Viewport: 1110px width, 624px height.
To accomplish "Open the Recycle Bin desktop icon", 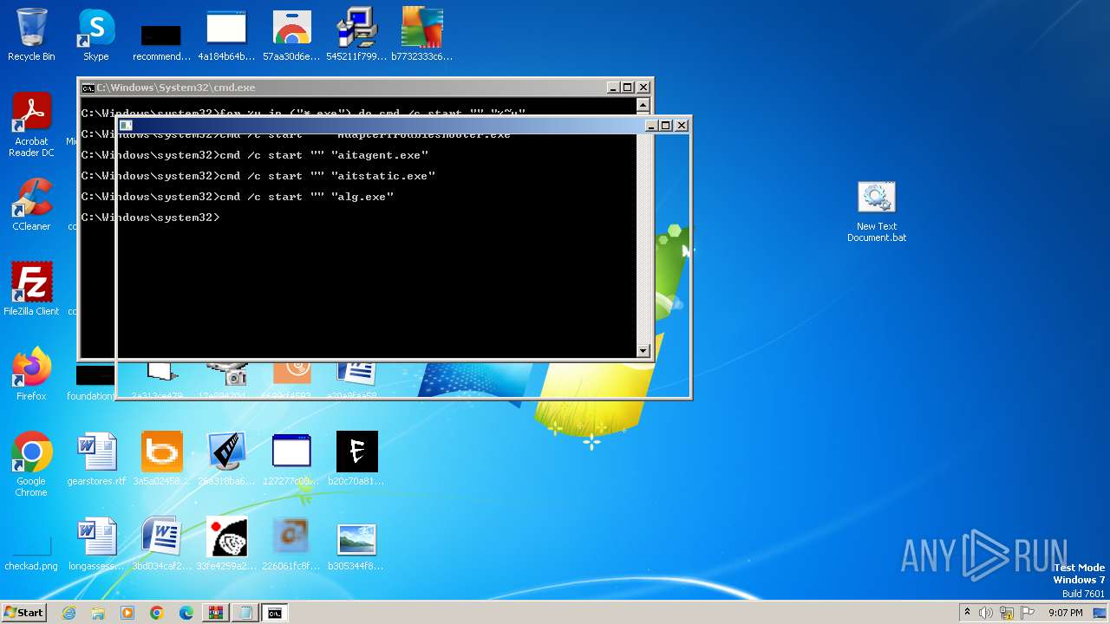I will [31, 35].
